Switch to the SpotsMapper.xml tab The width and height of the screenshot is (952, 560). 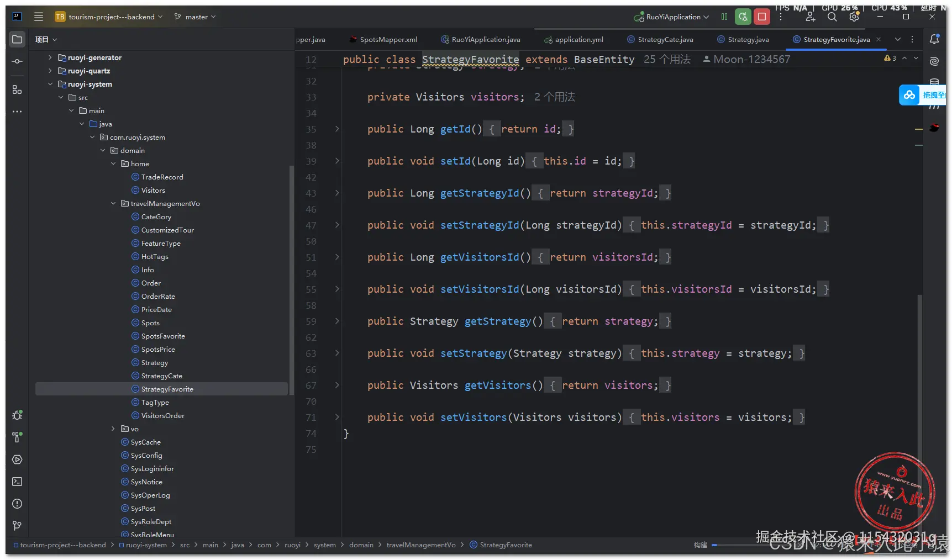[x=383, y=39]
